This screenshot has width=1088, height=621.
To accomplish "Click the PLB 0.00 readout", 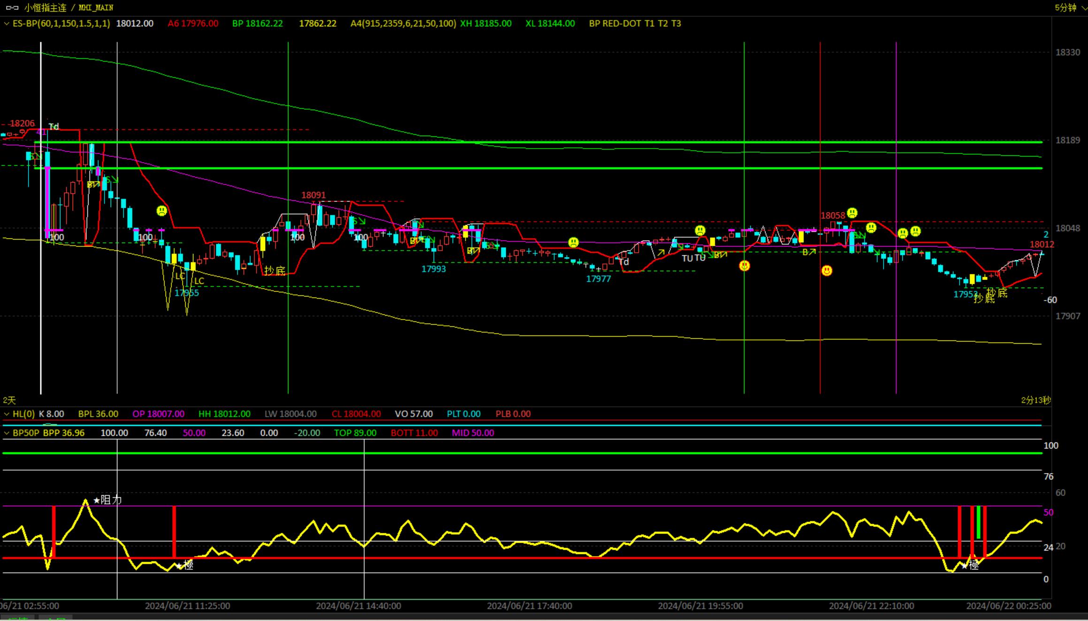I will [513, 414].
